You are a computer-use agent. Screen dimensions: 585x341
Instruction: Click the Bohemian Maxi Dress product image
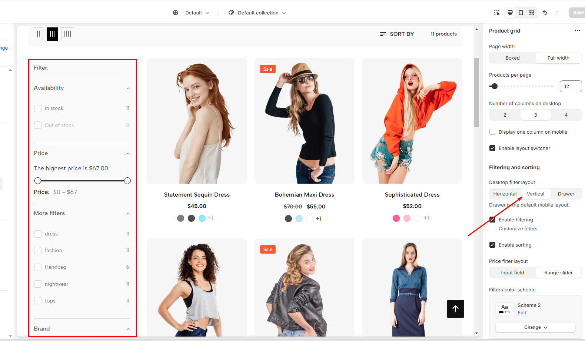click(x=305, y=121)
